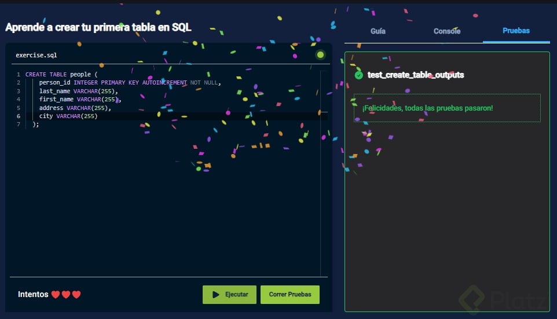Click the page title 'Aprende a crear tu primera tabla en SQL'
Screen dimensions: 557x319
[98, 27]
